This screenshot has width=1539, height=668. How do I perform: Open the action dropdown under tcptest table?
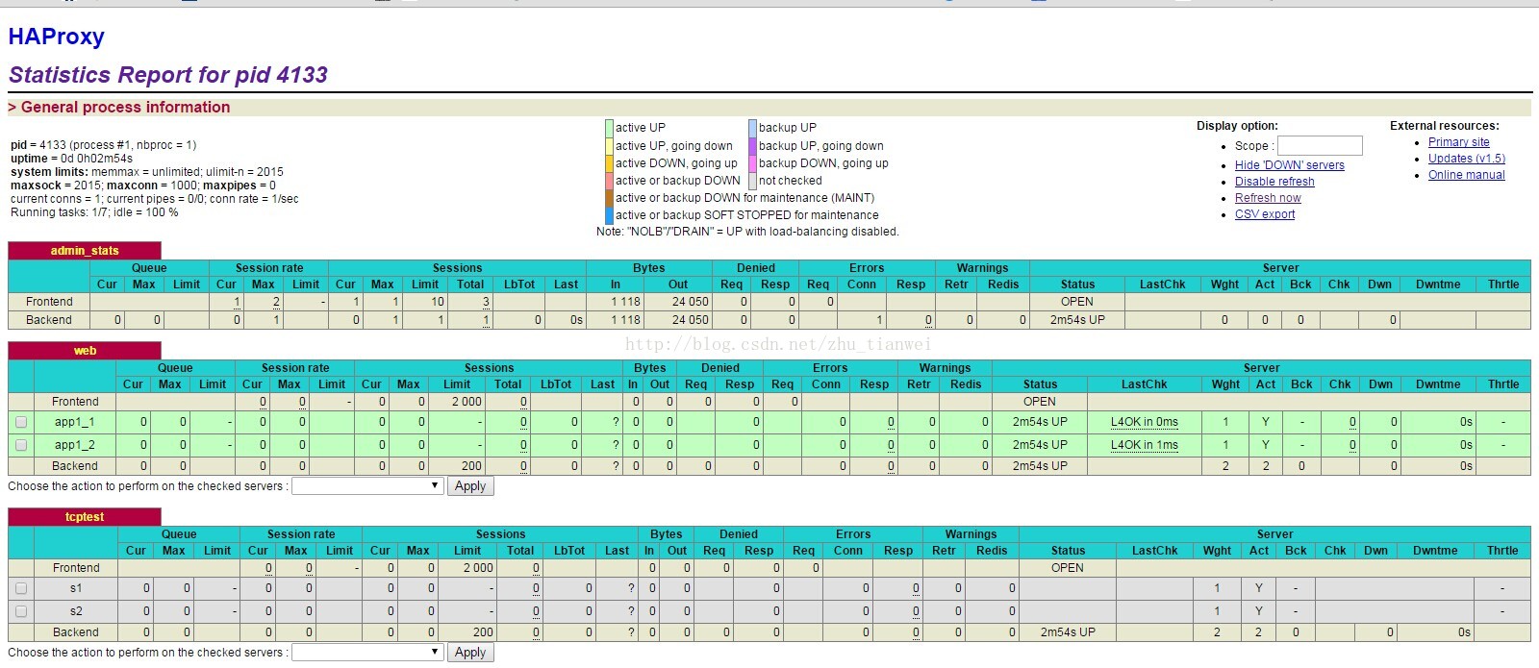[367, 653]
